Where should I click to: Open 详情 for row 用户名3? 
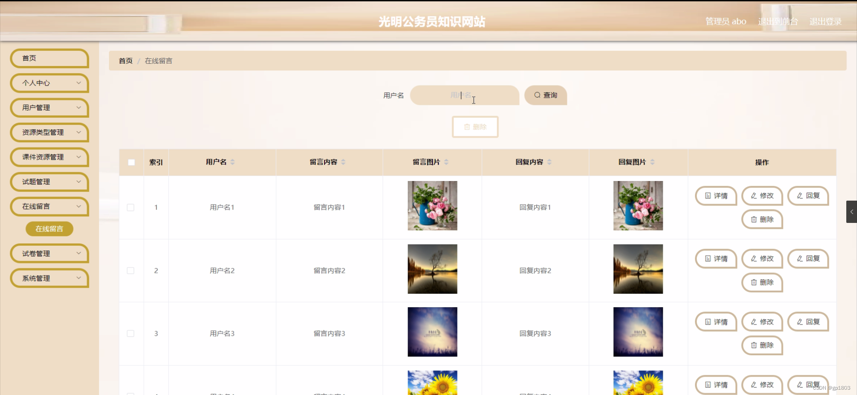[x=716, y=322]
